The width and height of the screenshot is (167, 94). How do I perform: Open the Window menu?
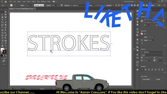pos(44,2)
